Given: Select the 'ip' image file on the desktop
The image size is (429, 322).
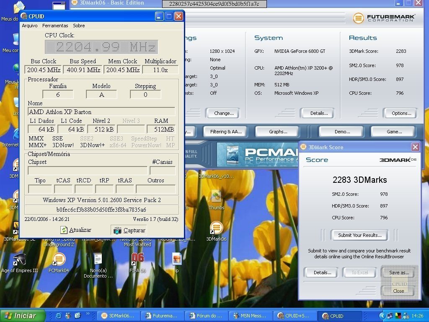Looking at the screenshot, I should coord(177,263).
